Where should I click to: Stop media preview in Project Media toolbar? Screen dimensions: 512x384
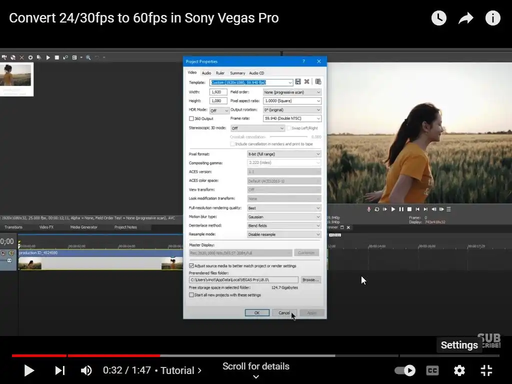(57, 57)
